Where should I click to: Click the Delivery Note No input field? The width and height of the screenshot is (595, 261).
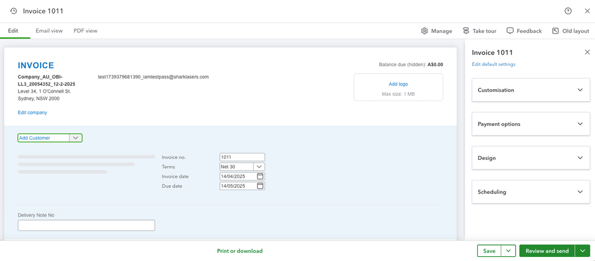86,225
